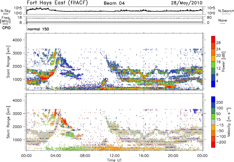The width and height of the screenshot is (234, 162).
Task: Click the '16' power color bar label
Action: click(x=218, y=62)
